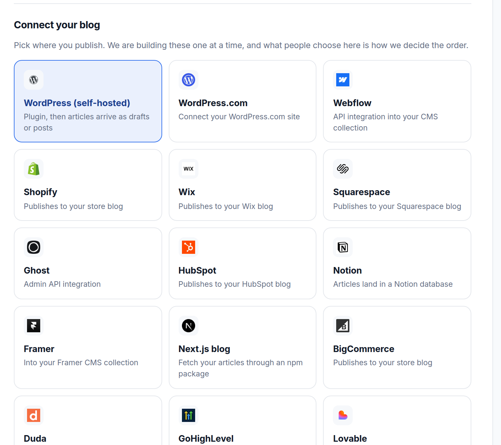Click the Framer logo icon
Viewport: 501px width, 445px height.
coord(34,326)
